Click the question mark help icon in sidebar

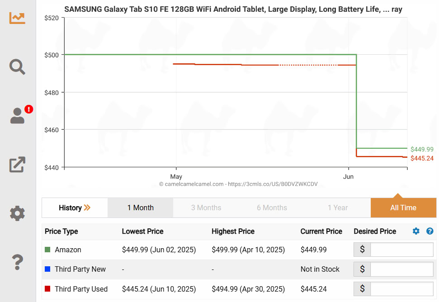point(18,261)
